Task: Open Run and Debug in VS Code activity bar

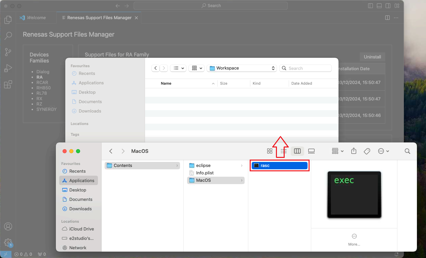Action: coord(8,68)
